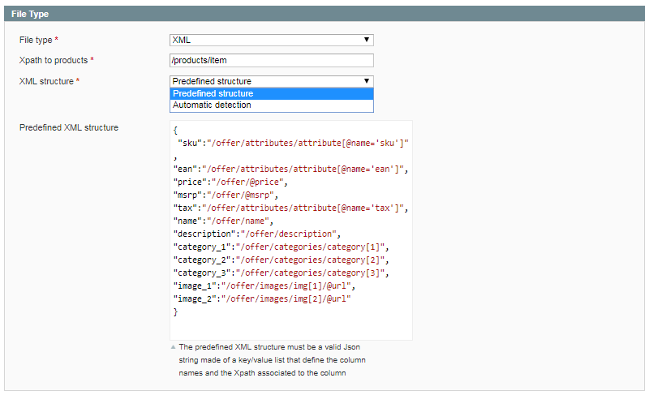Click the description line in the editor

coord(256,234)
